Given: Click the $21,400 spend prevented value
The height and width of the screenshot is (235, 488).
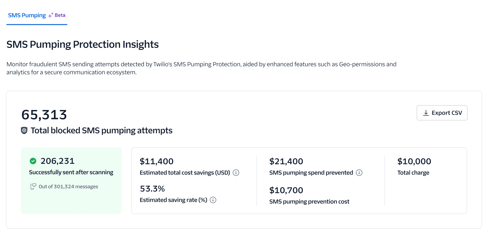Looking at the screenshot, I should pos(286,161).
